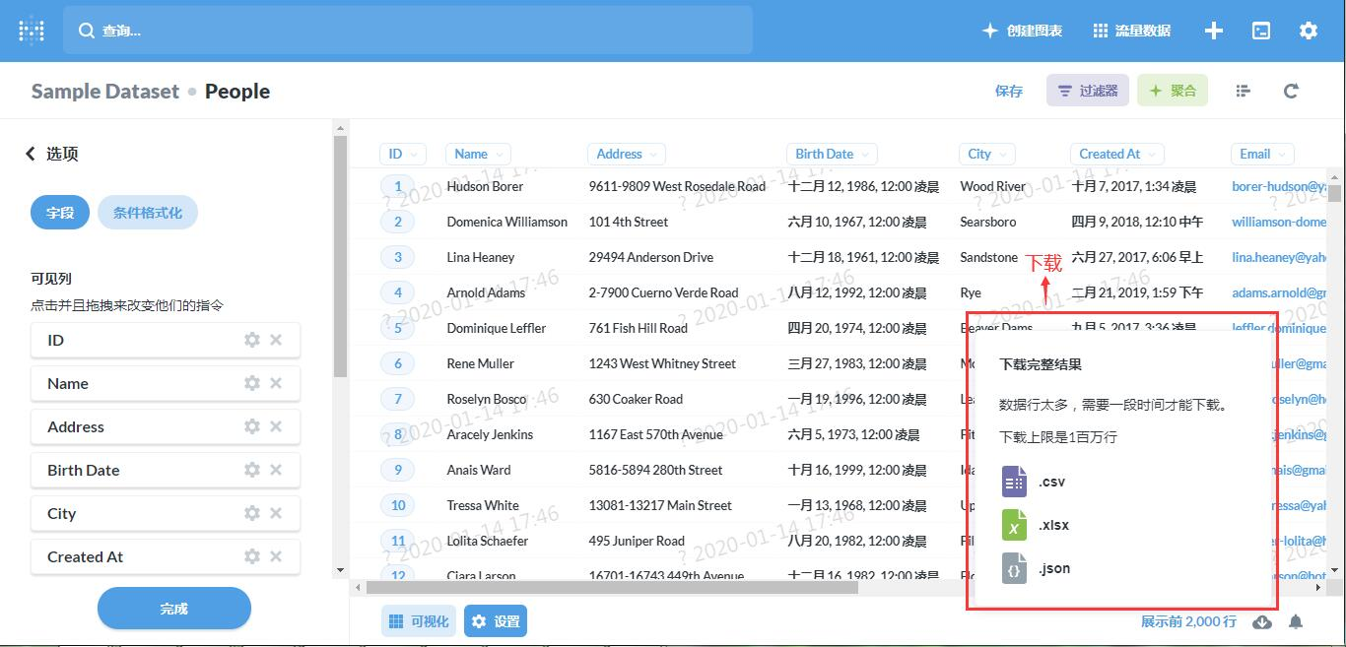The width and height of the screenshot is (1346, 647).
Task: Click the download cloud icon
Action: click(x=1261, y=621)
